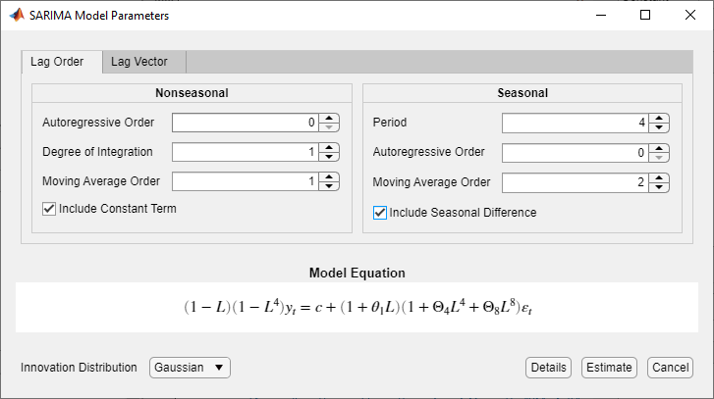Click the MATLAB logo in title bar

click(16, 16)
